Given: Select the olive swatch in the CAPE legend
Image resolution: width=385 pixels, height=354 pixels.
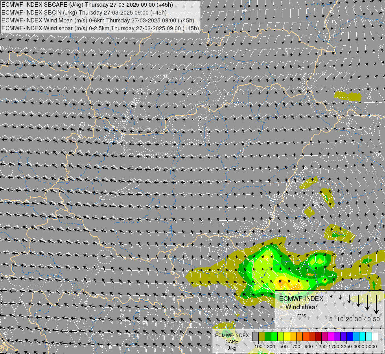Looking at the screenshot, I should 262,337.
